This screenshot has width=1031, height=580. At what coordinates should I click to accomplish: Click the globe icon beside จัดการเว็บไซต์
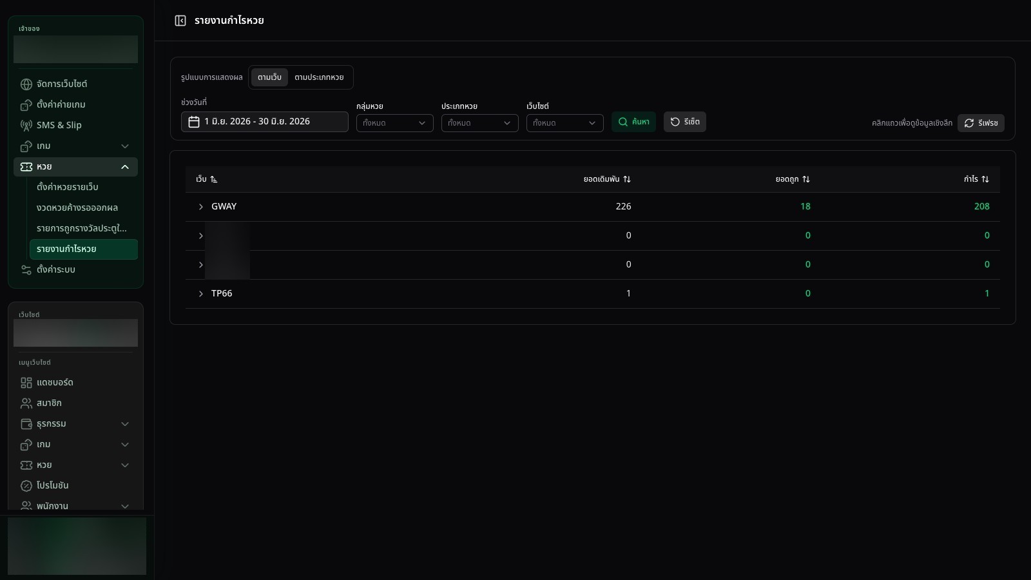[x=26, y=84]
